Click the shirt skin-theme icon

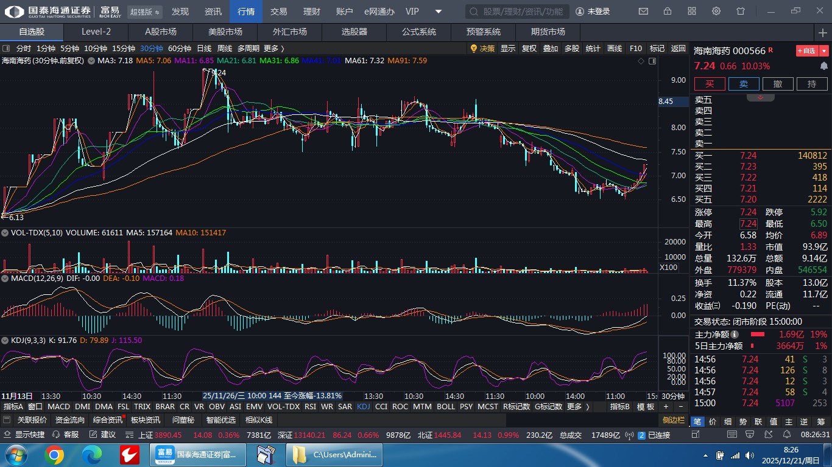click(x=741, y=12)
